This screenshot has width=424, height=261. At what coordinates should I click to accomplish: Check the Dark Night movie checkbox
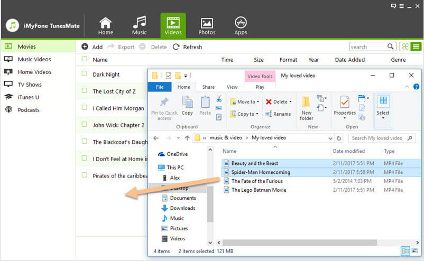(x=85, y=73)
